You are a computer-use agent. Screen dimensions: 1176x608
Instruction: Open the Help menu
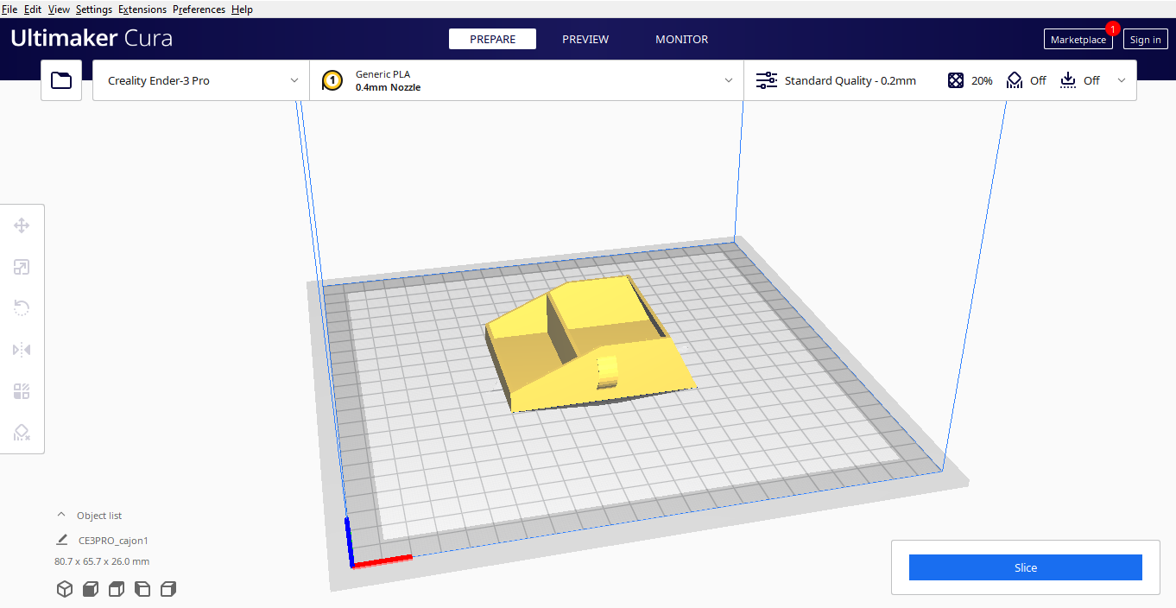coord(242,9)
